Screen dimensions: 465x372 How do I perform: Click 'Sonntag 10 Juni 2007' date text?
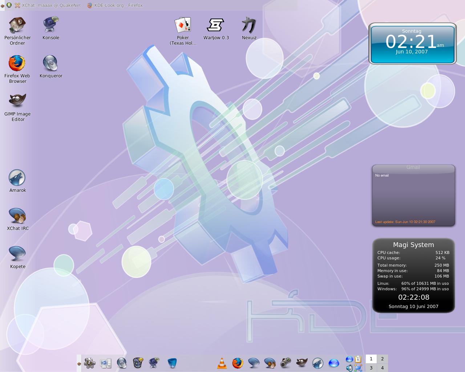tap(413, 306)
